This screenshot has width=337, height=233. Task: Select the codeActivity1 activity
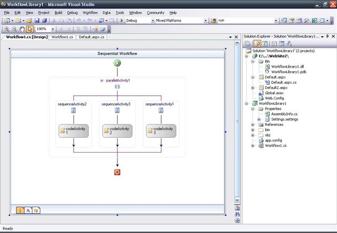coord(74,131)
